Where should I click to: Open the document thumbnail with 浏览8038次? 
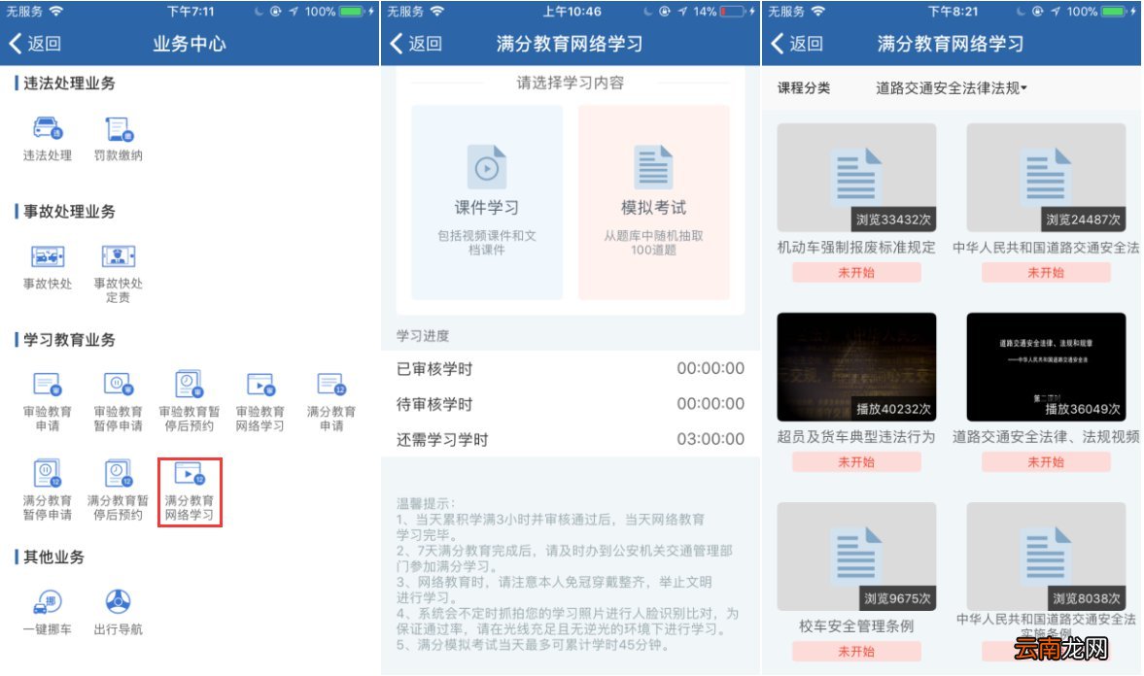coord(1046,556)
